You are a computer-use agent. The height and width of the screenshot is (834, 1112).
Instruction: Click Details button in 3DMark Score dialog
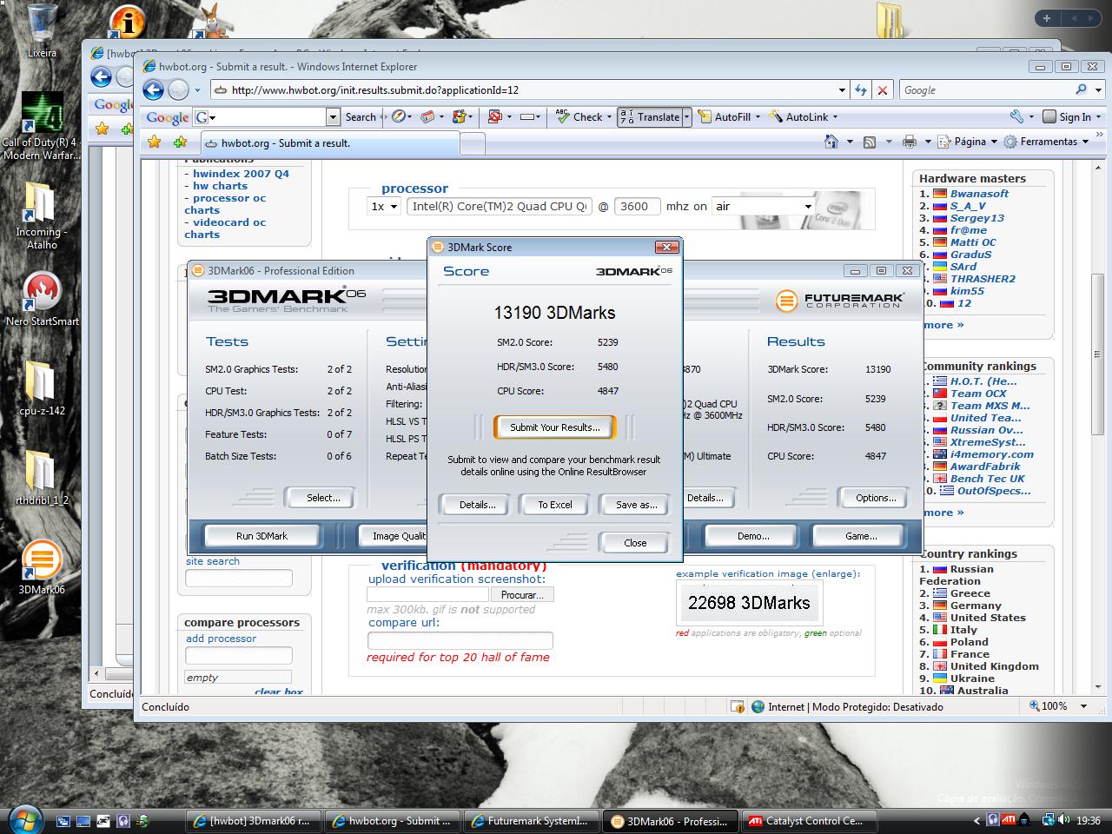(477, 505)
